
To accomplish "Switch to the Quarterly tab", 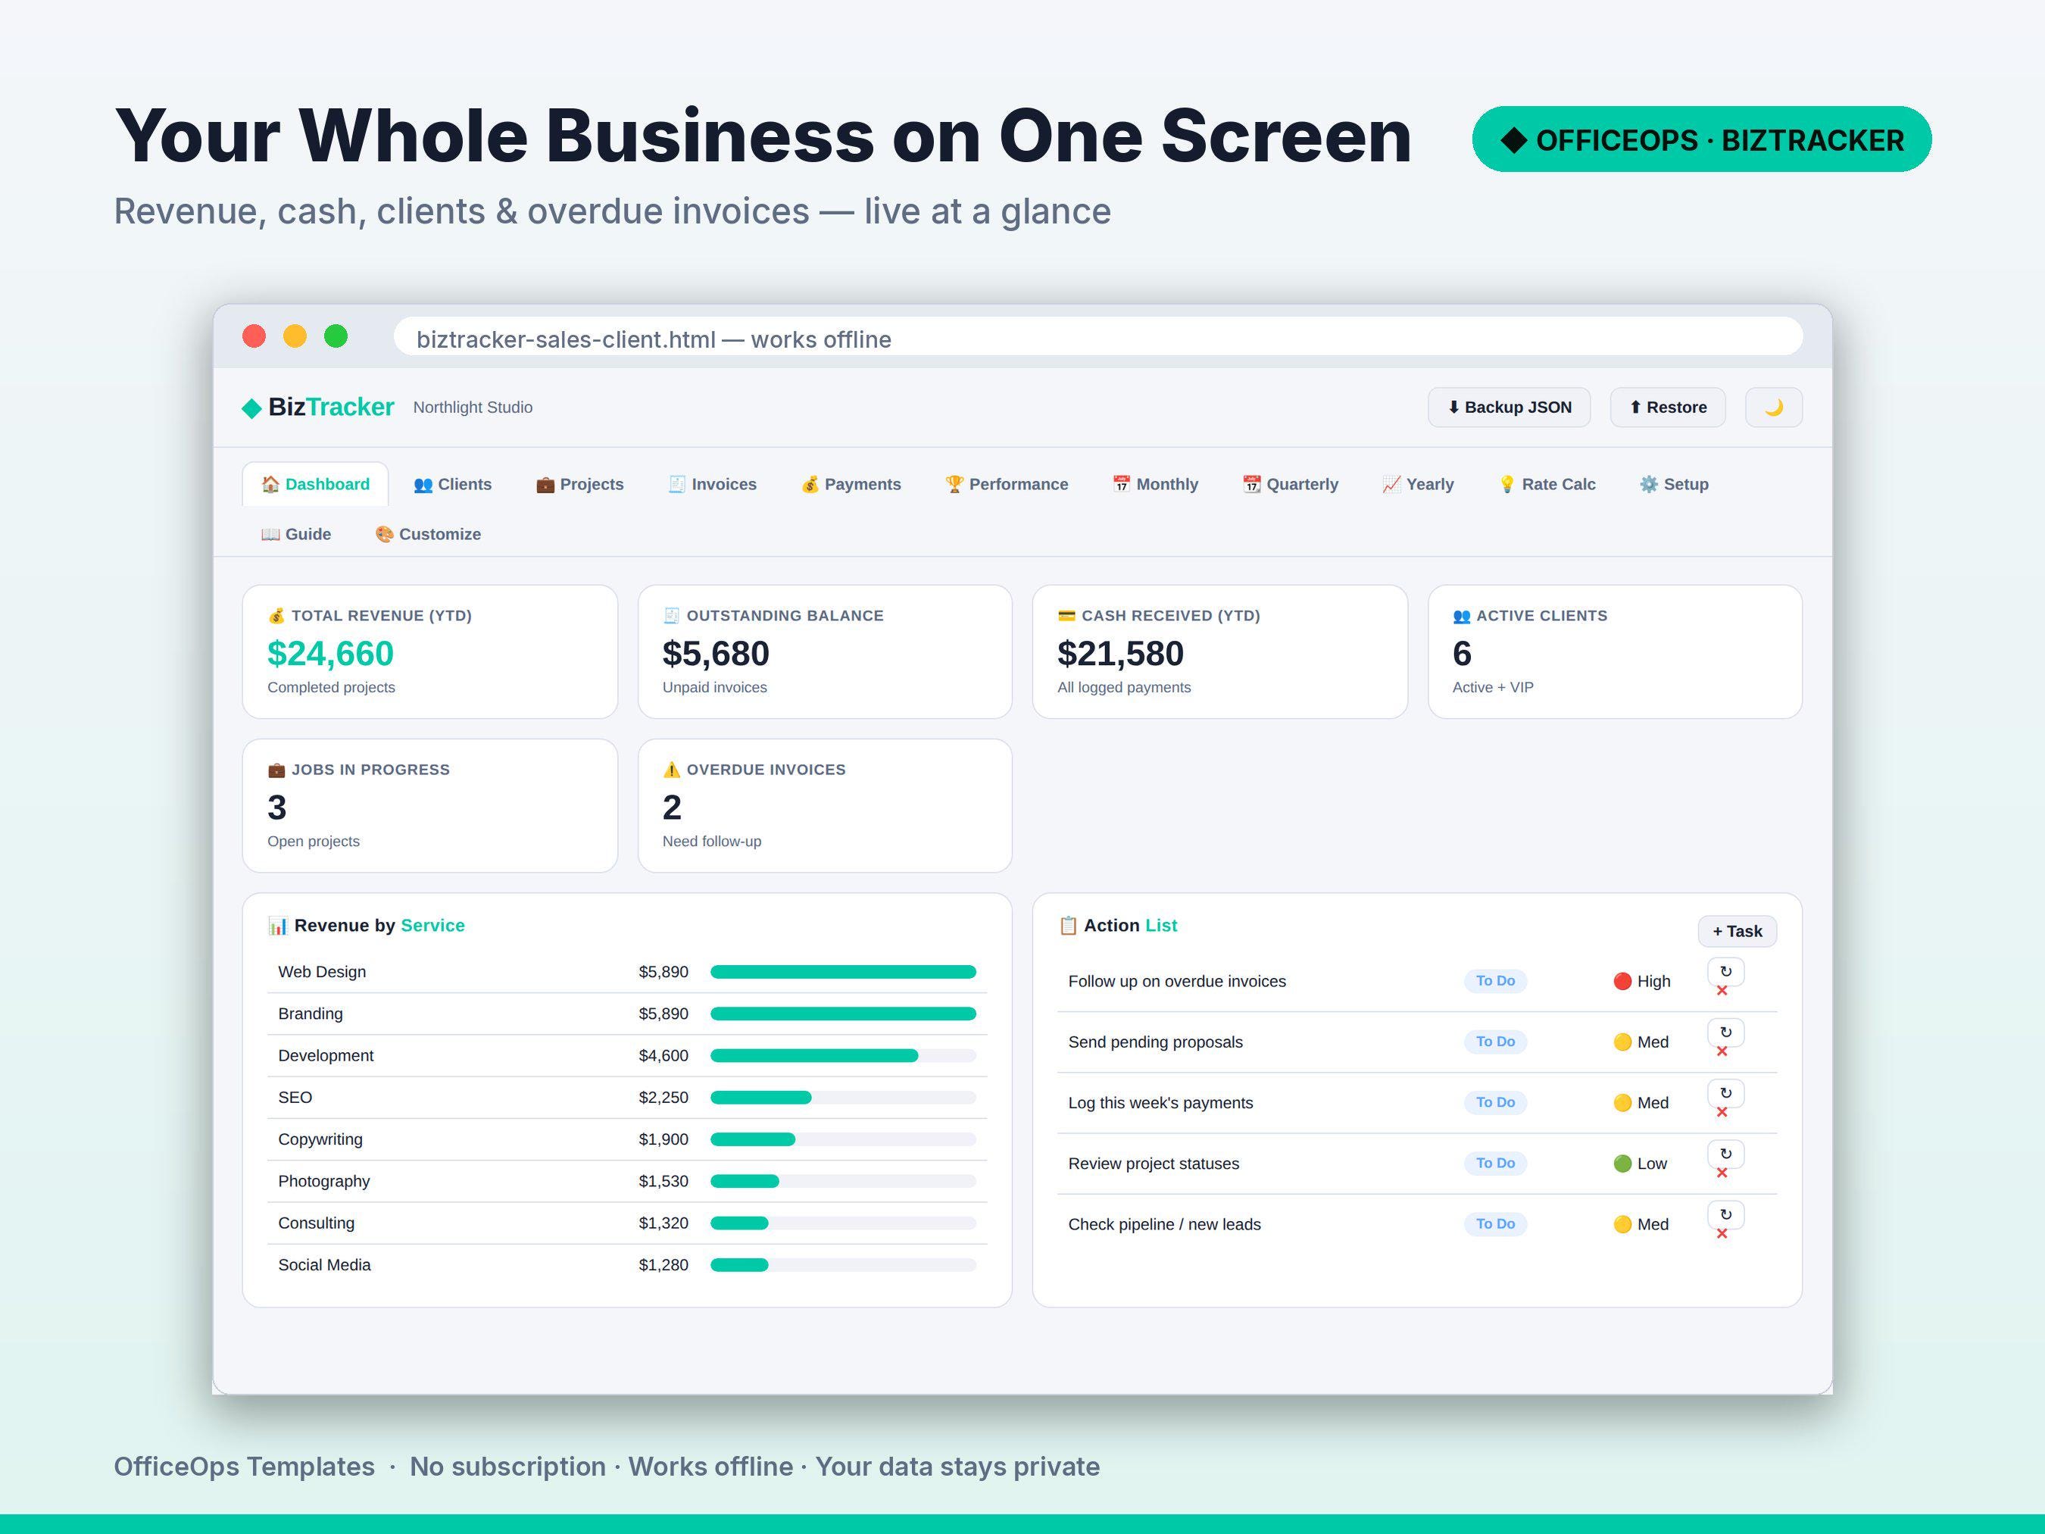I will 1290,483.
